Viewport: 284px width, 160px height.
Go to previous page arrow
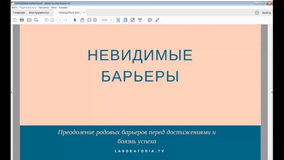point(46,20)
